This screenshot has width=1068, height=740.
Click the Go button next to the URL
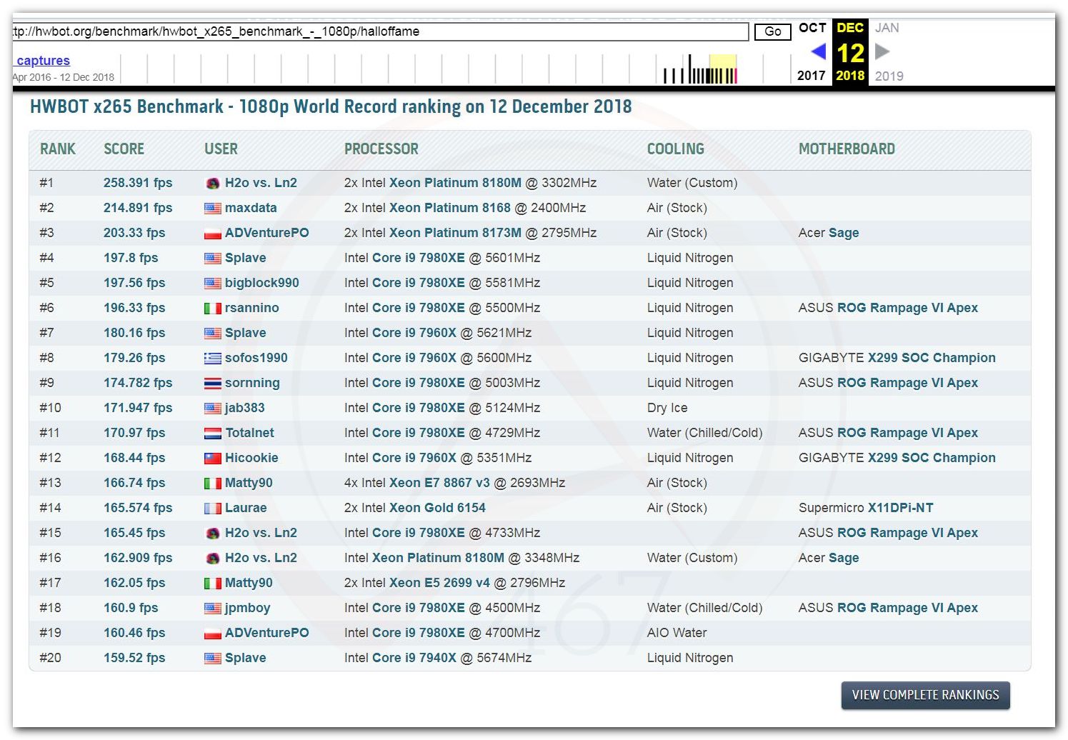pos(773,31)
